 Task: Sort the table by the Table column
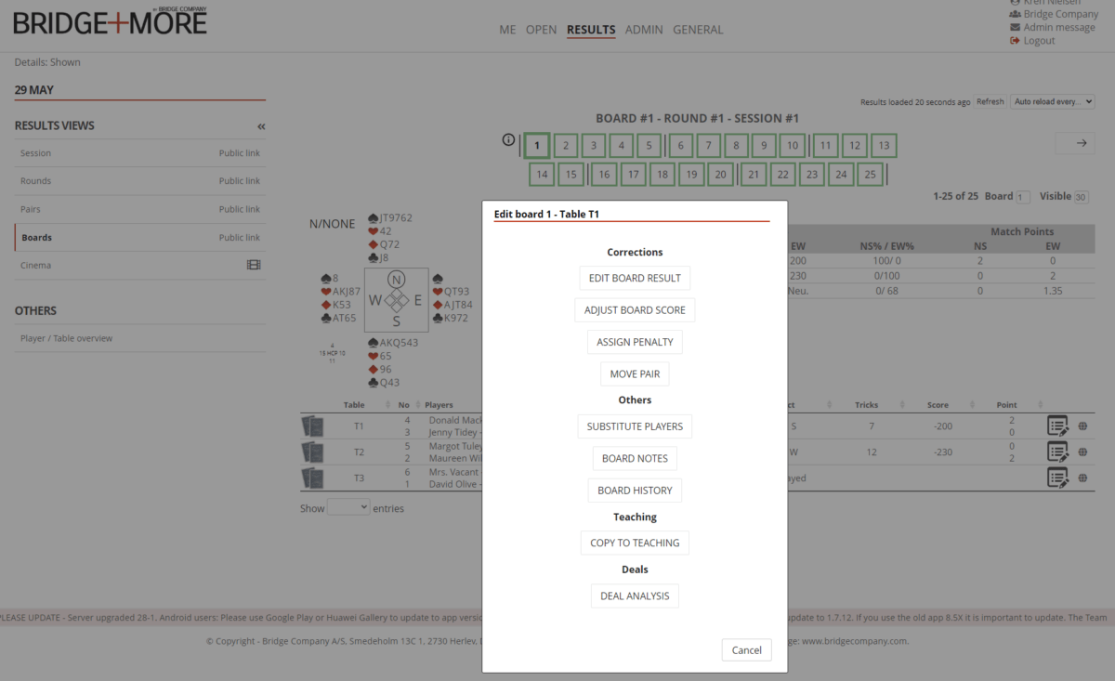tap(354, 405)
